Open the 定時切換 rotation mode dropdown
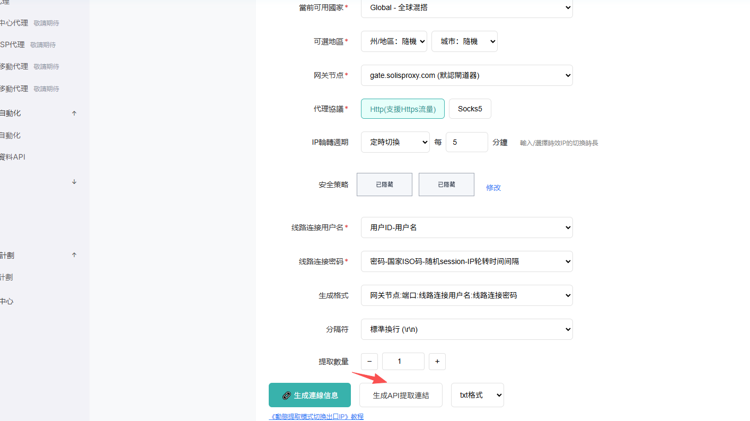 click(395, 142)
